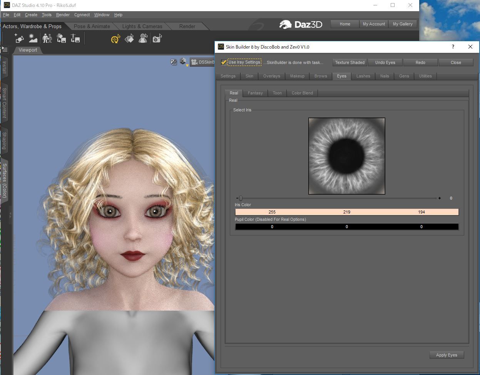Click the Undo Eyes button
This screenshot has width=480, height=375.
point(385,62)
